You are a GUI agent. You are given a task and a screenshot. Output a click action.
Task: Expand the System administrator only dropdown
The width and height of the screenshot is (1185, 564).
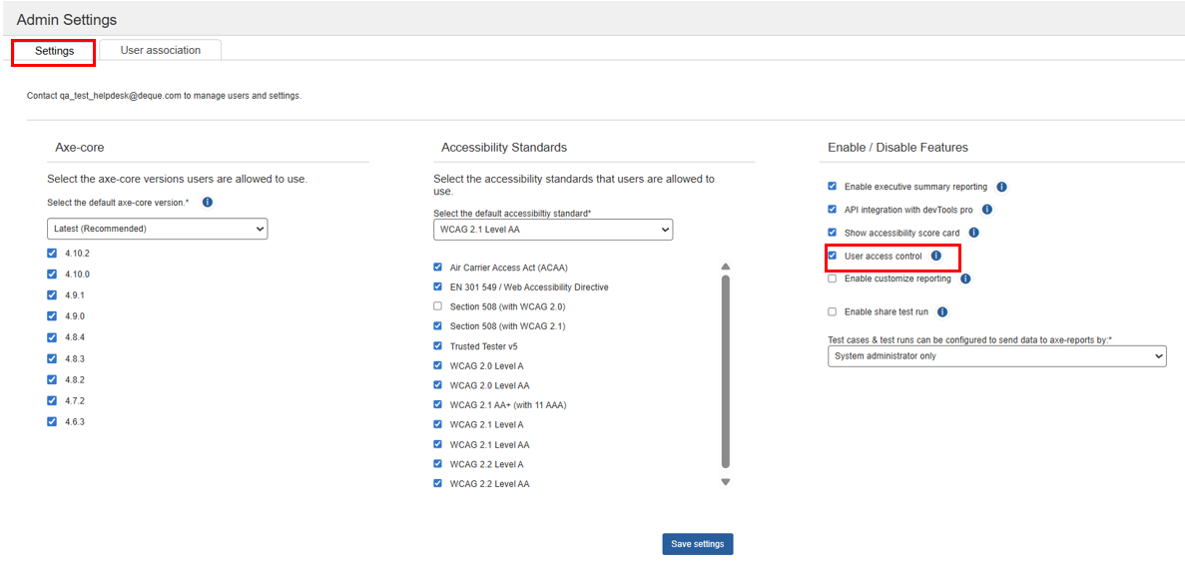coord(996,356)
